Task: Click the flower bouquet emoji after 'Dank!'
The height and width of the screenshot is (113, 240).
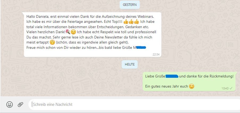Action: pyautogui.click(x=68, y=32)
